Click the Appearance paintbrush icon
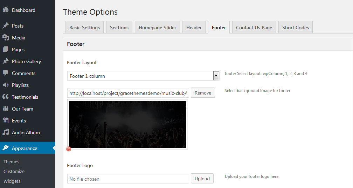The height and width of the screenshot is (188, 353). click(6, 148)
